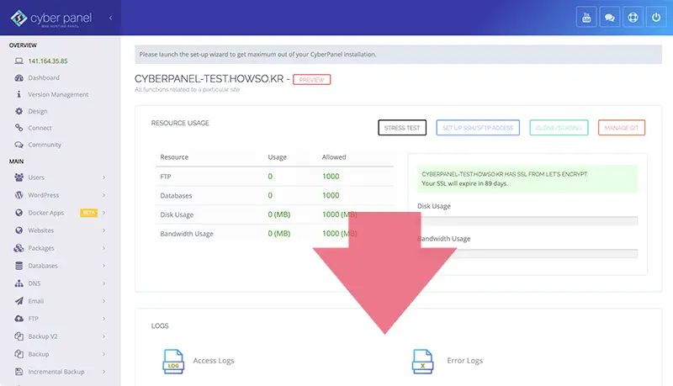This screenshot has height=386, width=673.
Task: Expand the Databases menu chevron
Action: coord(103,266)
